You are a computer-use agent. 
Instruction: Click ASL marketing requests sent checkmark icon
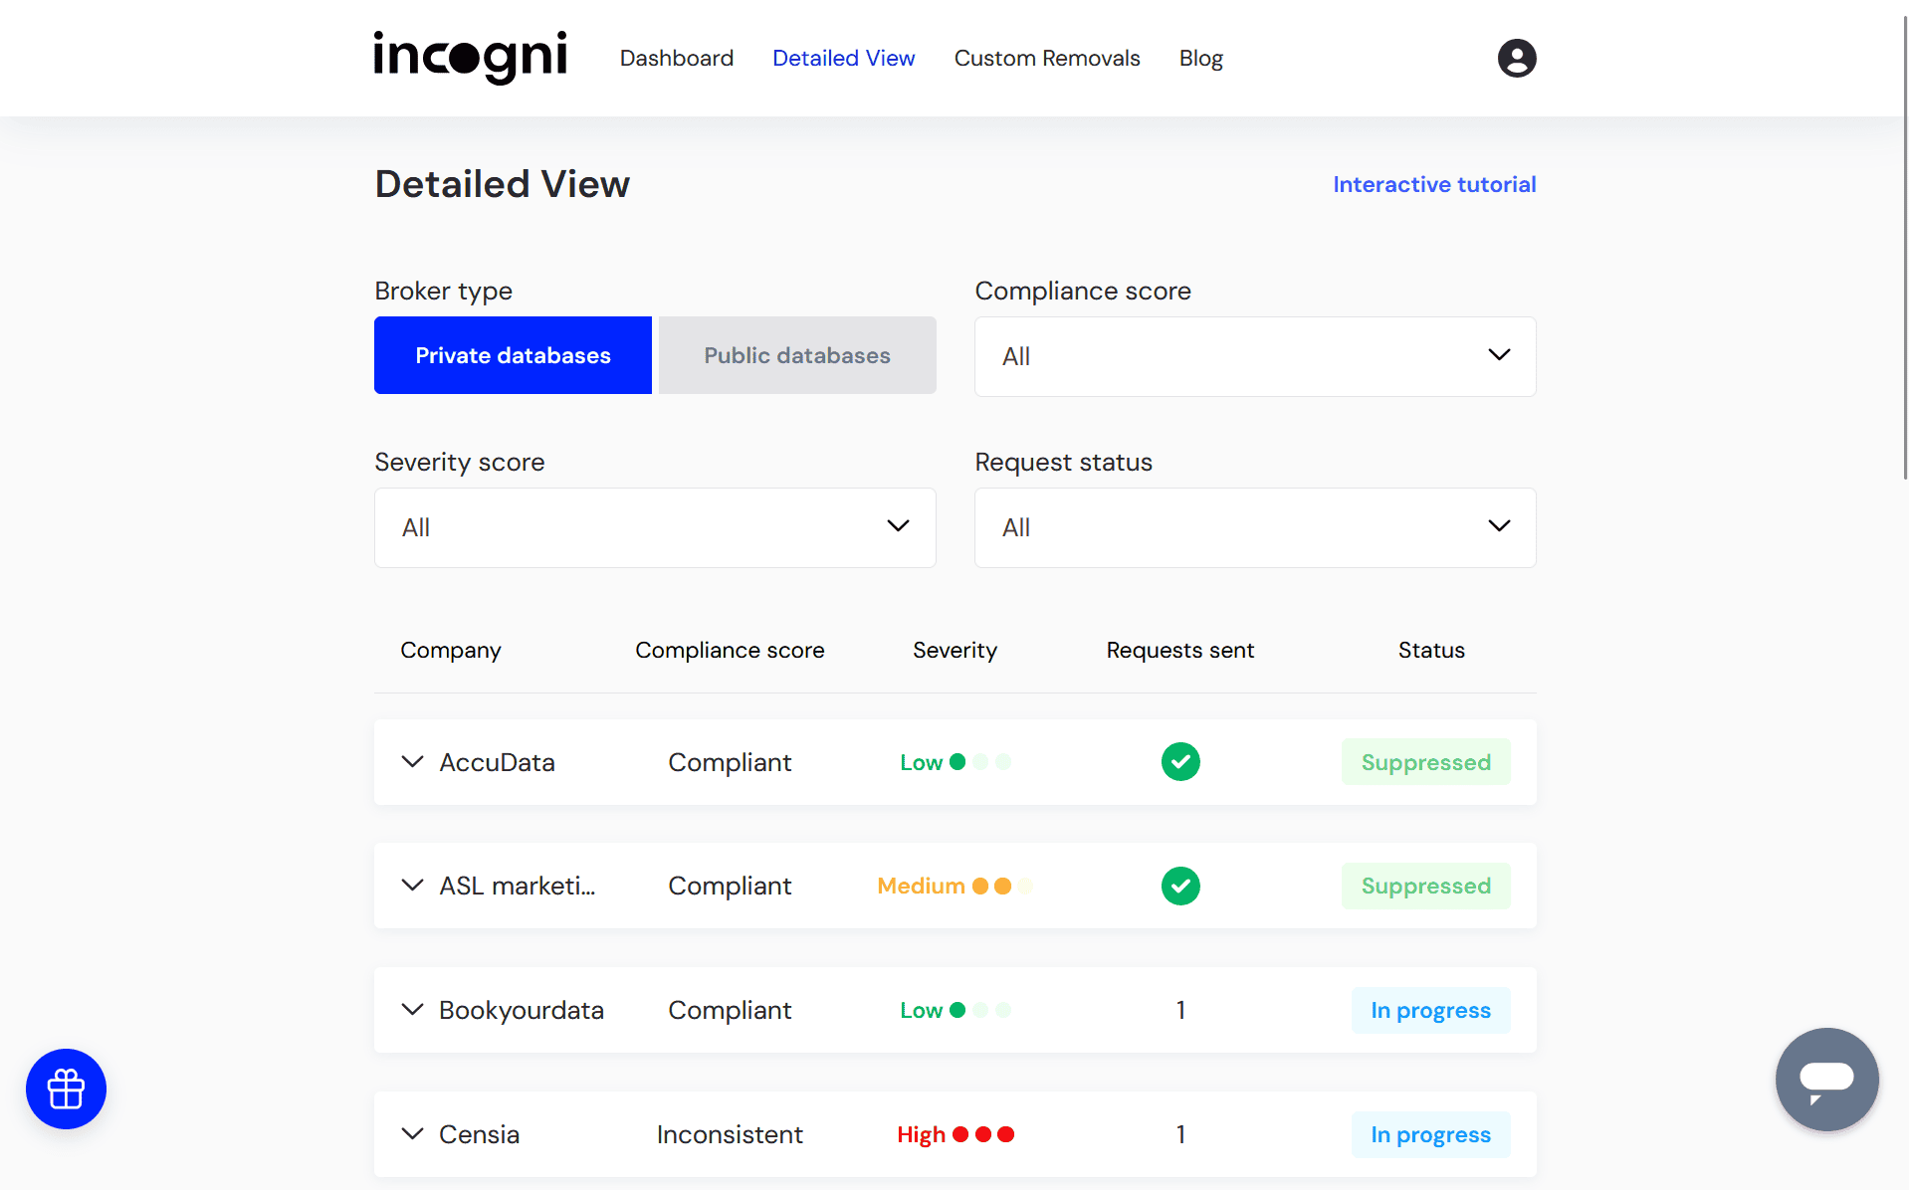pos(1179,886)
